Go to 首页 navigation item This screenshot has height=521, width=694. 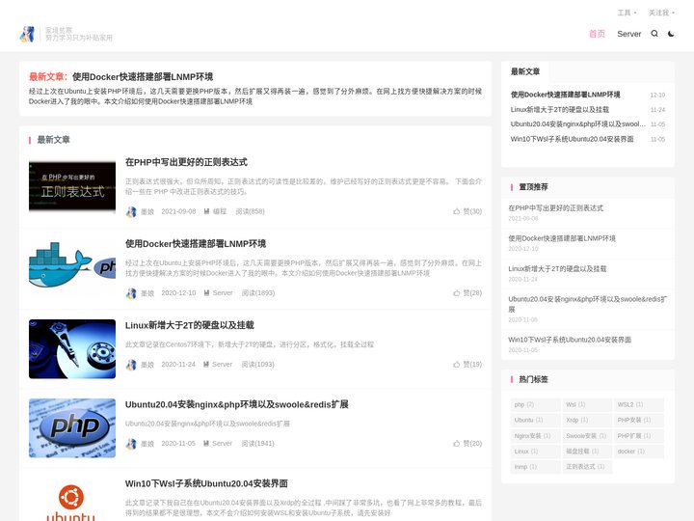(597, 34)
